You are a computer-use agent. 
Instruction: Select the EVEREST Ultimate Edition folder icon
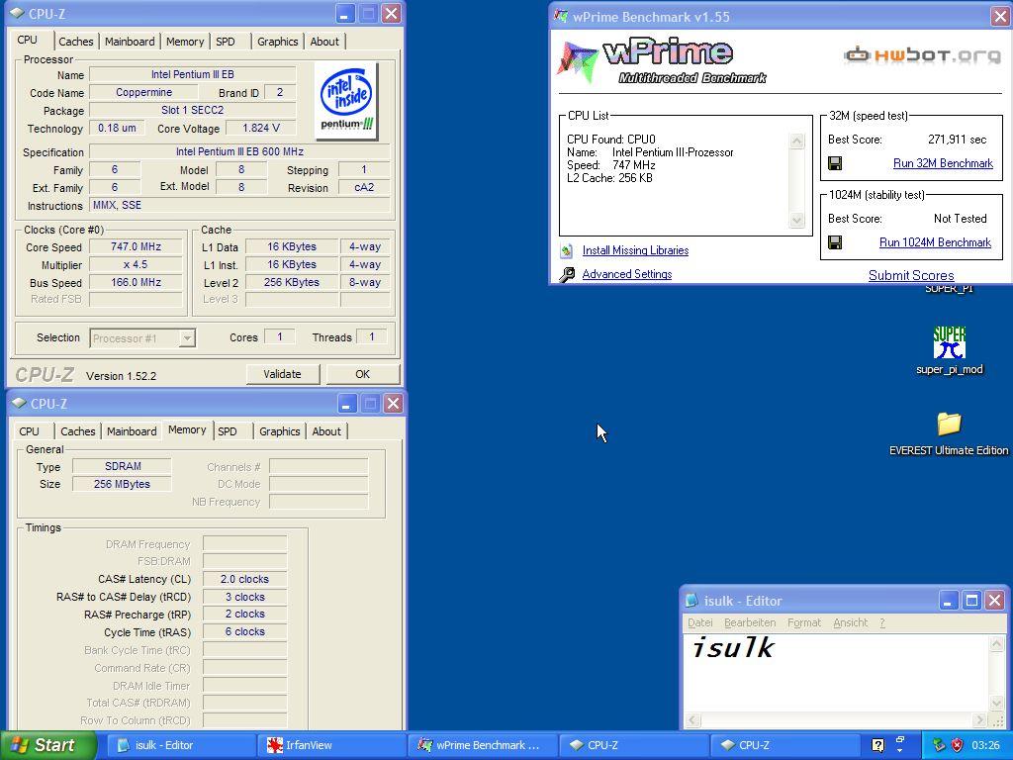[x=949, y=424]
